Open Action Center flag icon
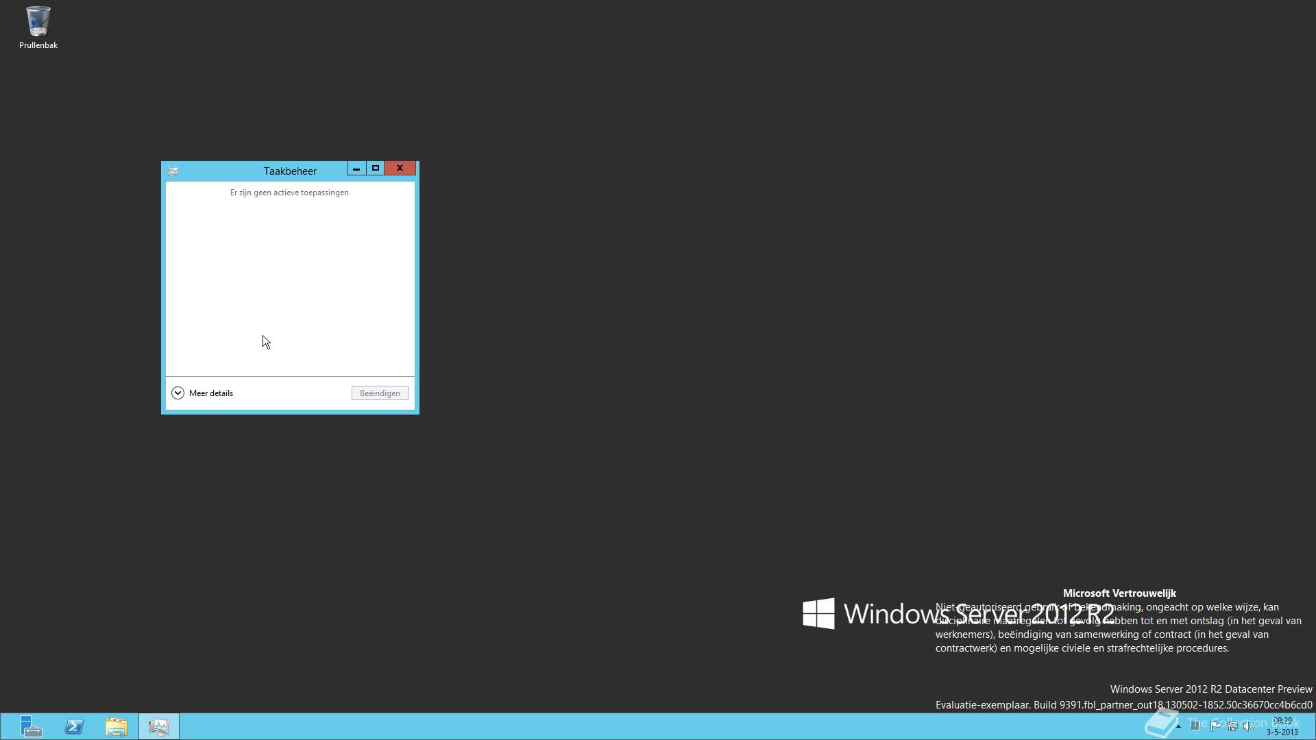 point(1215,726)
